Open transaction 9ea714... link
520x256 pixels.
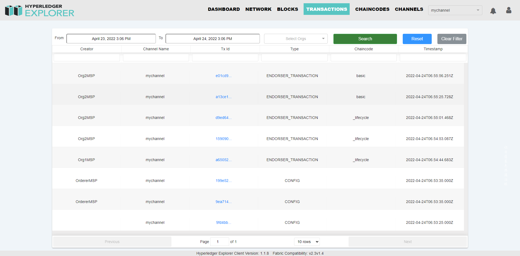[223, 202]
